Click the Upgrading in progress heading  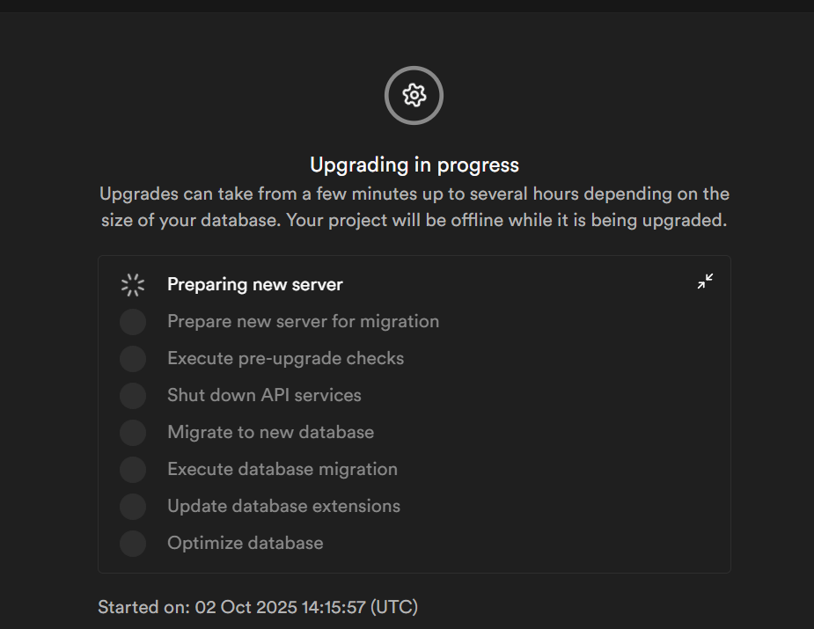point(414,165)
